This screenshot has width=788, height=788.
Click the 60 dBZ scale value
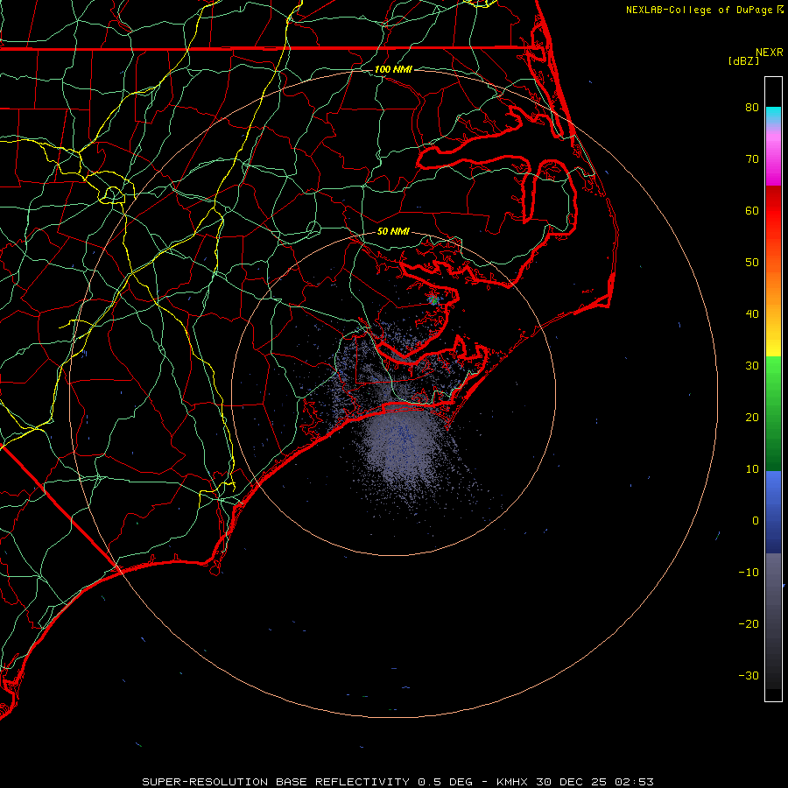tap(752, 210)
